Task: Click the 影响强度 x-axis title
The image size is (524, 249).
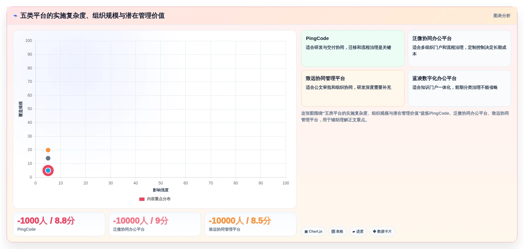Action: pos(161,190)
